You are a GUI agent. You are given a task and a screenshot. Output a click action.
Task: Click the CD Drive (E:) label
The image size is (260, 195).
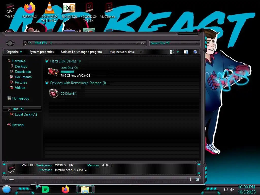point(68,94)
